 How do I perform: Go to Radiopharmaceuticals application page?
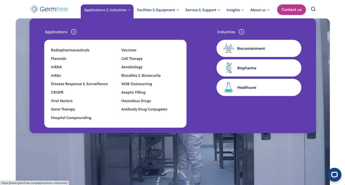click(x=70, y=50)
